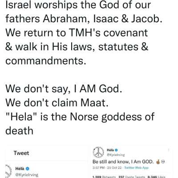This screenshot has height=178, width=178.
Task: Click the face emoji at end of the tweet
Action: pos(163,162)
